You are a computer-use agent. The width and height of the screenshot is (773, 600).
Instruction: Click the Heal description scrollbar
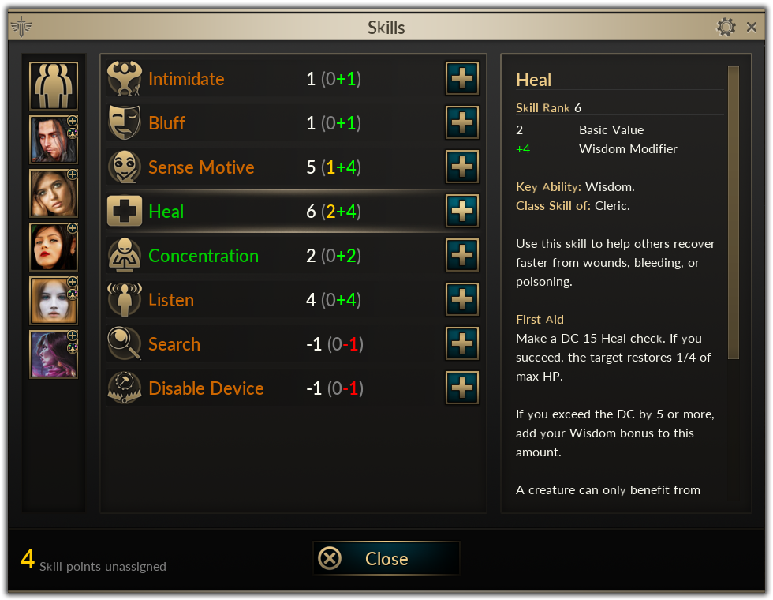point(733,213)
